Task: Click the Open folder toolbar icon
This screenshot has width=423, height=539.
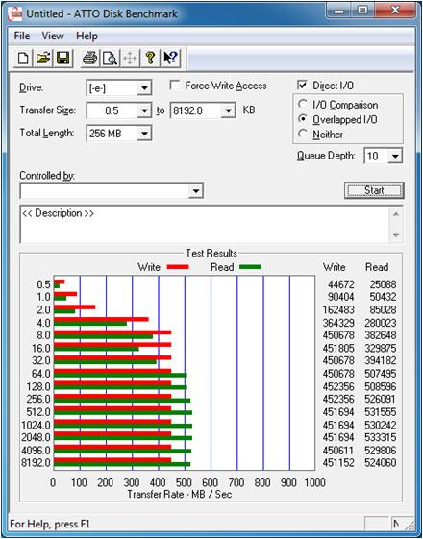Action: (43, 58)
